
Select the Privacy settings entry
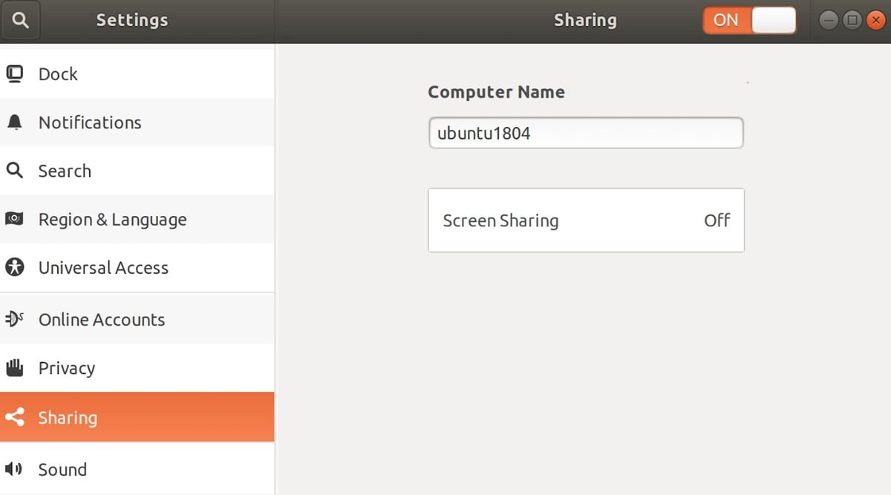pyautogui.click(x=67, y=367)
